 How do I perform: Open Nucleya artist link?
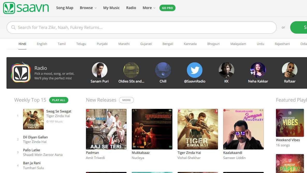[x=138, y=158]
